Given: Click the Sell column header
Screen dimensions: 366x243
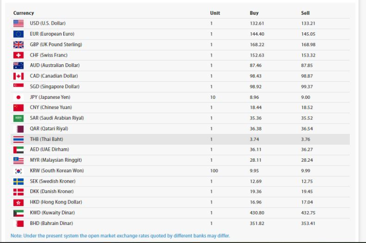Looking at the screenshot, I should point(305,13).
